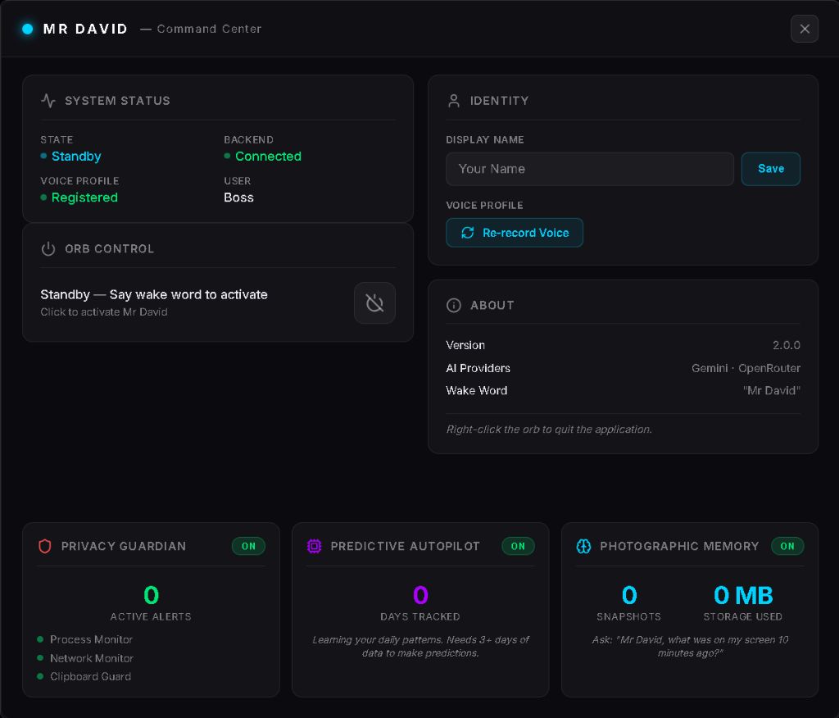
Task: Click the Boss user value
Action: (x=238, y=198)
